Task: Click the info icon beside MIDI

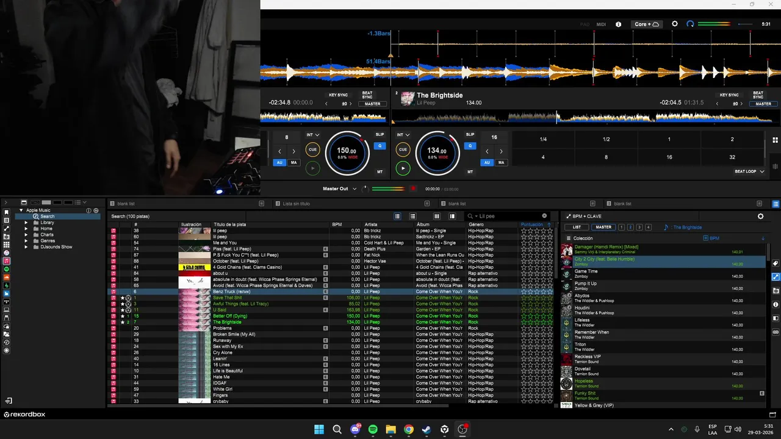Action: 618,24
